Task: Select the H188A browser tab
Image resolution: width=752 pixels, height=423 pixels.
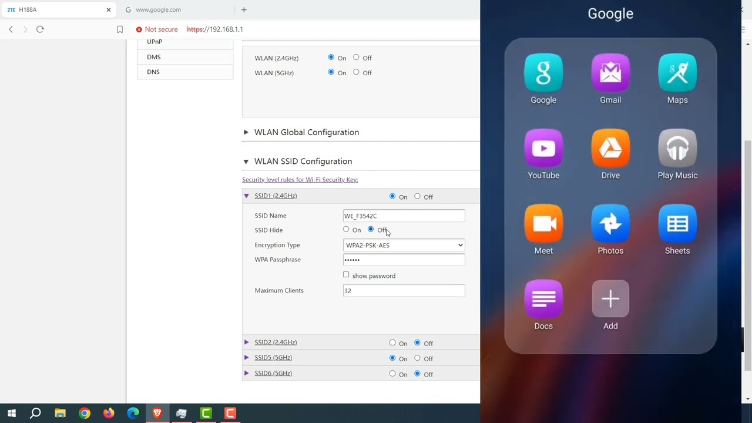Action: coord(59,9)
